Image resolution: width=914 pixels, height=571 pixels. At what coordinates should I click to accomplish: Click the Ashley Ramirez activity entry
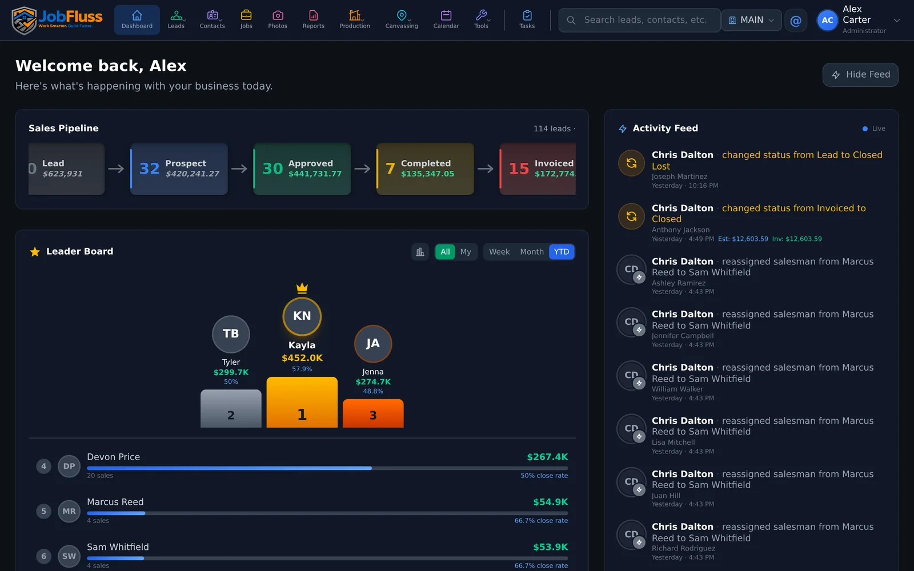(x=752, y=276)
